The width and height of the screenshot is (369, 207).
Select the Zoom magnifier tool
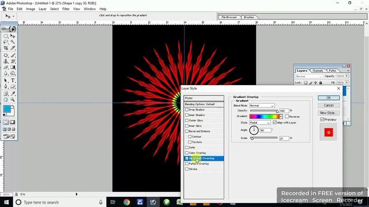(13, 99)
